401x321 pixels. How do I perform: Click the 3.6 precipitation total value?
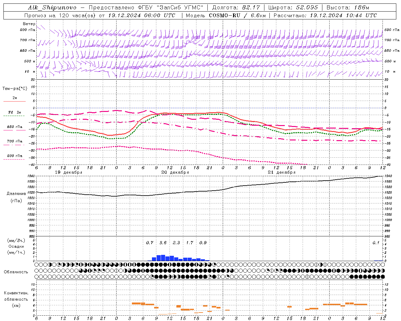click(163, 243)
